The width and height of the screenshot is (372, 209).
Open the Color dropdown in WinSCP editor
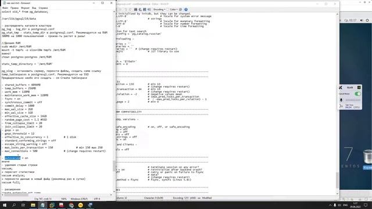tap(173, 9)
